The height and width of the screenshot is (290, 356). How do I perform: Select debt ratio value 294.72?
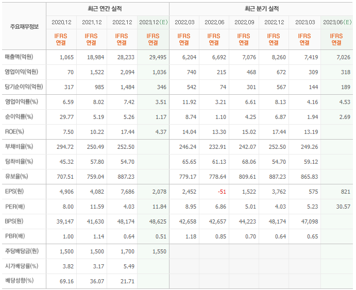pos(65,147)
